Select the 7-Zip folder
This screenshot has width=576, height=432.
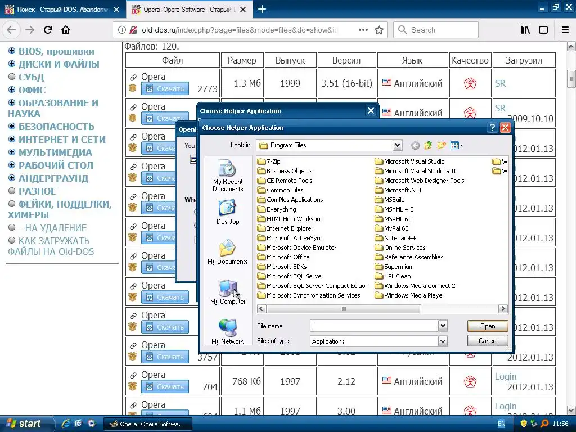pyautogui.click(x=269, y=161)
